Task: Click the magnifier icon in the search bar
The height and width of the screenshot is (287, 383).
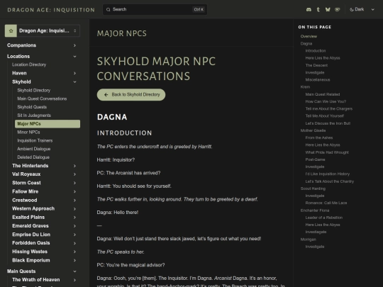Action: (x=109, y=9)
